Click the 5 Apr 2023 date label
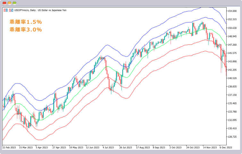The height and width of the screenshot is (154, 242). point(42,148)
